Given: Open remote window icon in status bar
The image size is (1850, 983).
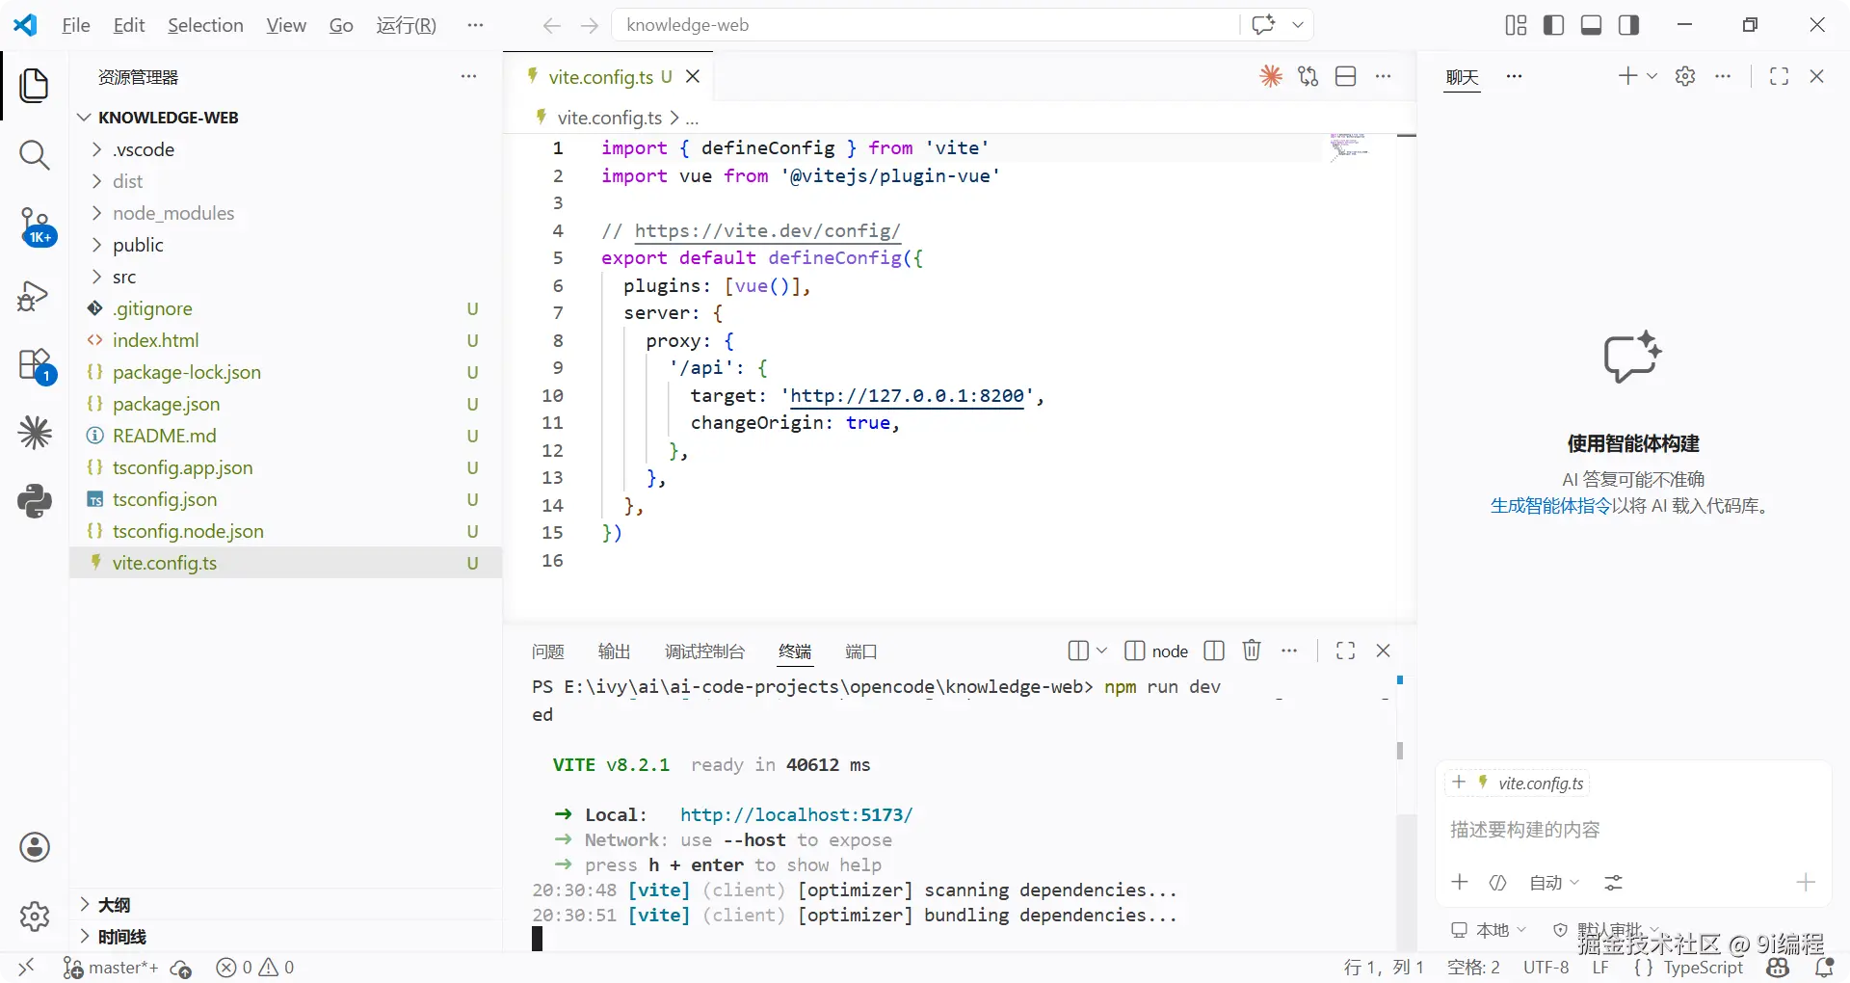Looking at the screenshot, I should [26, 968].
